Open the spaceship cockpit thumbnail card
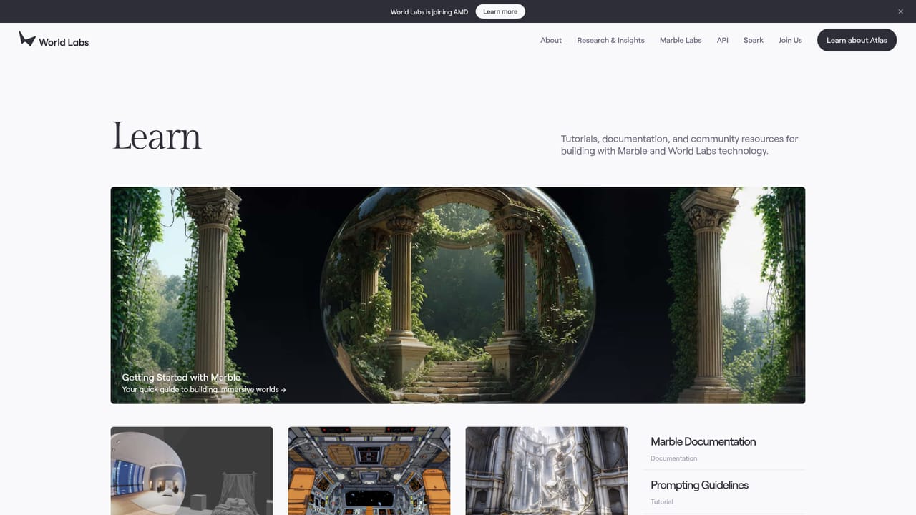Viewport: 916px width, 515px height. click(369, 471)
